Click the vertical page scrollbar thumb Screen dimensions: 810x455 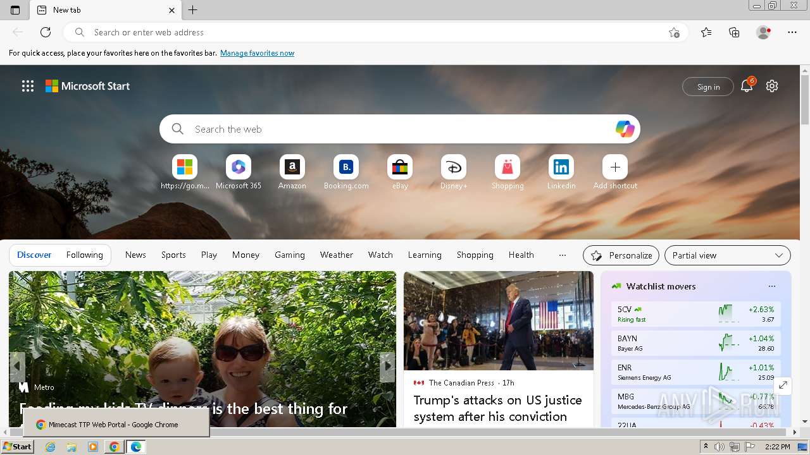[805, 99]
